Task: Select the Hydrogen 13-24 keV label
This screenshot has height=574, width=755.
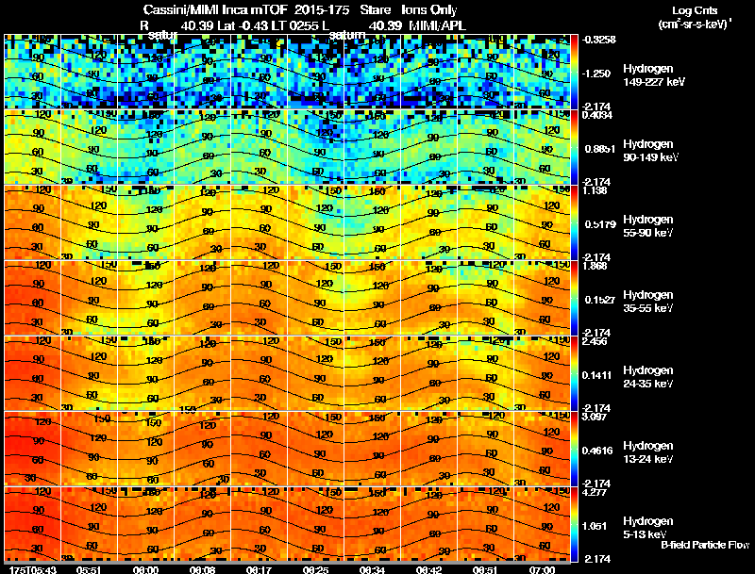Action: coord(648,452)
